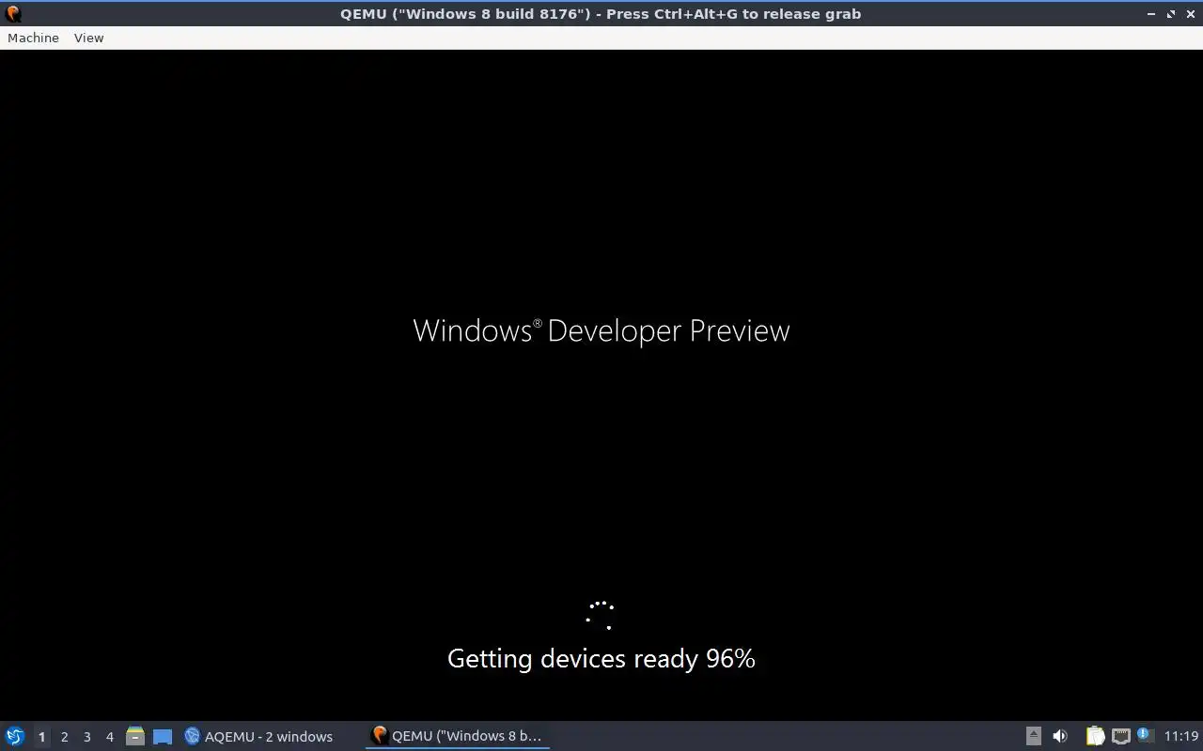The image size is (1203, 751).
Task: Switch to workspace 3
Action: tap(86, 737)
